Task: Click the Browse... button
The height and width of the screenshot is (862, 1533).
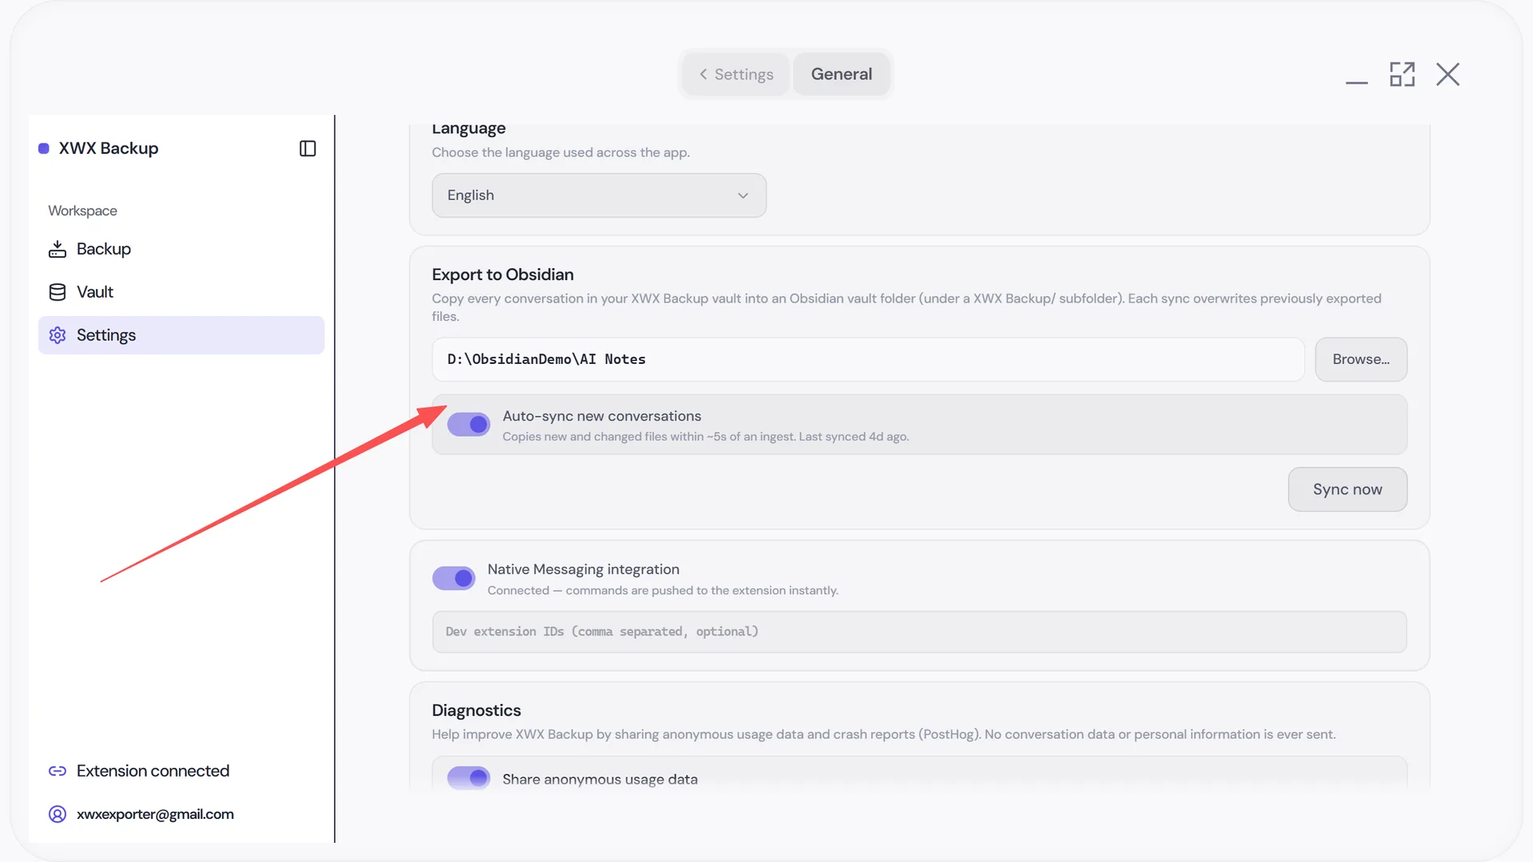Action: pos(1361,359)
